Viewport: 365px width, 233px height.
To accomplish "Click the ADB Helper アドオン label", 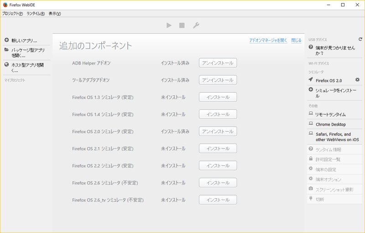I will 91,63.
